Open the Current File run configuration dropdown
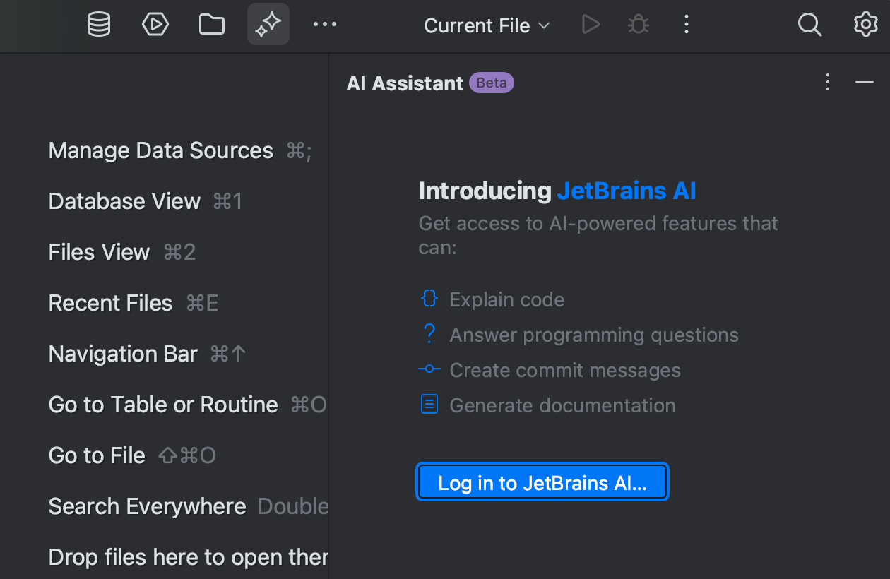This screenshot has width=890, height=579. 486,25
